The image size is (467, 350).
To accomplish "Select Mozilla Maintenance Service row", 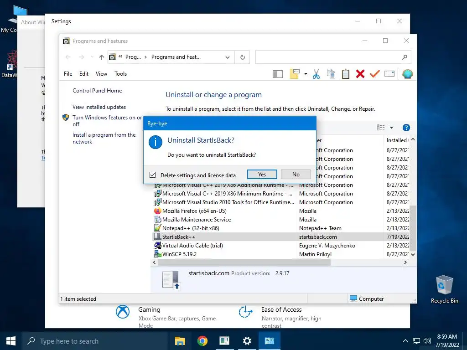I will (281, 220).
